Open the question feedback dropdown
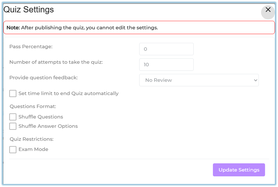The width and height of the screenshot is (278, 187). tap(199, 80)
